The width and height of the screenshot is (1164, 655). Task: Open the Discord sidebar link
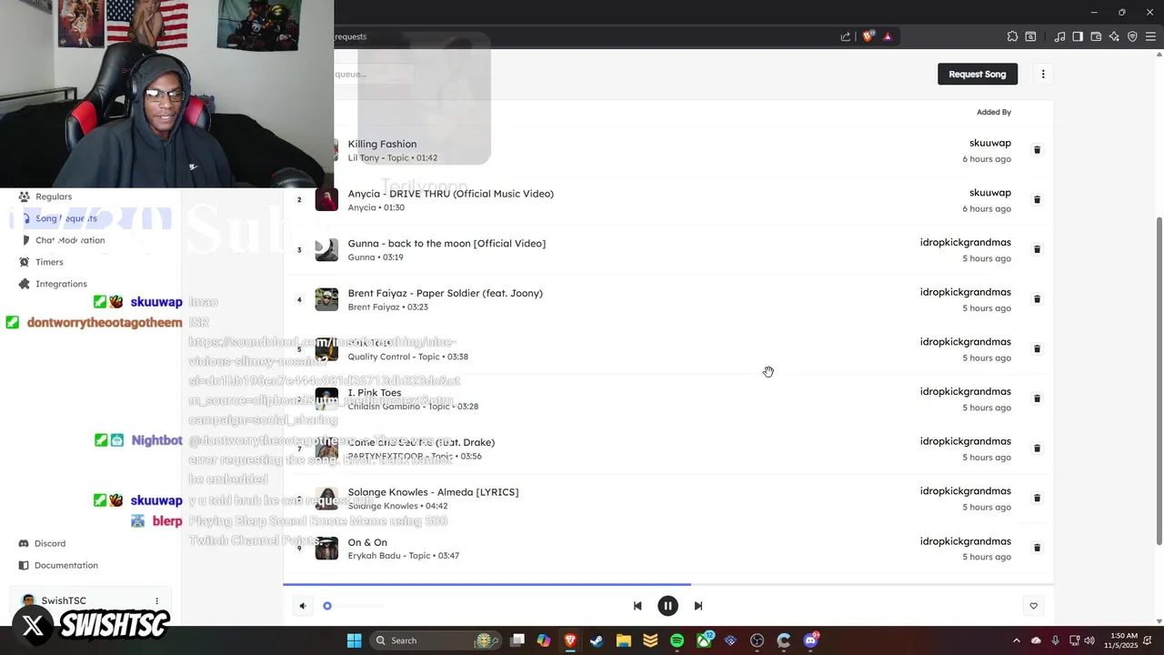point(50,543)
